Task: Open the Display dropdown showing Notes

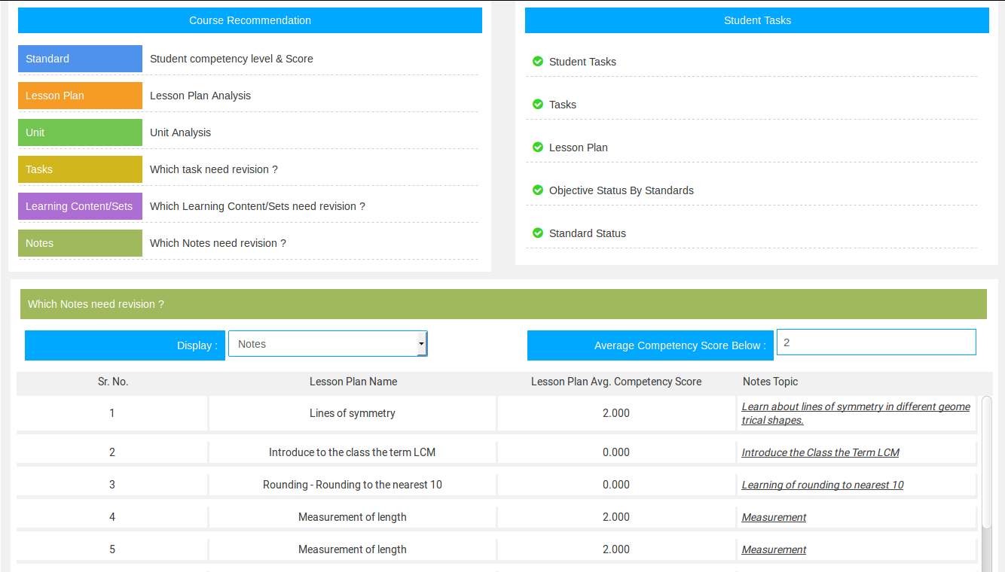Action: 328,344
